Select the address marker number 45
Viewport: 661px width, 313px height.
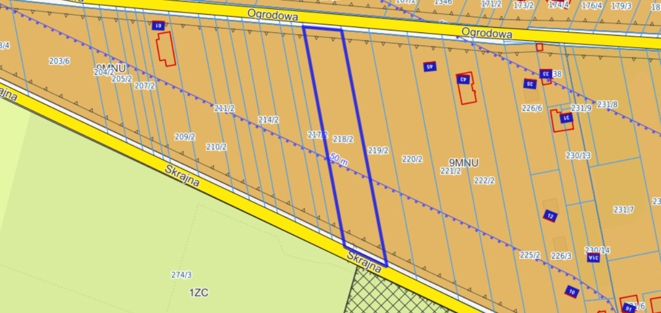point(430,66)
